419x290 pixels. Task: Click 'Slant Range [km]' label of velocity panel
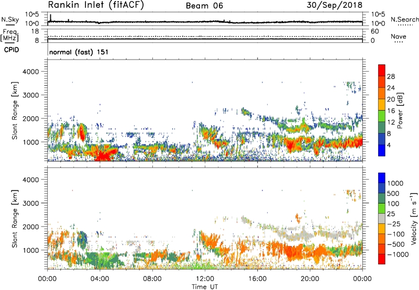(x=15, y=218)
